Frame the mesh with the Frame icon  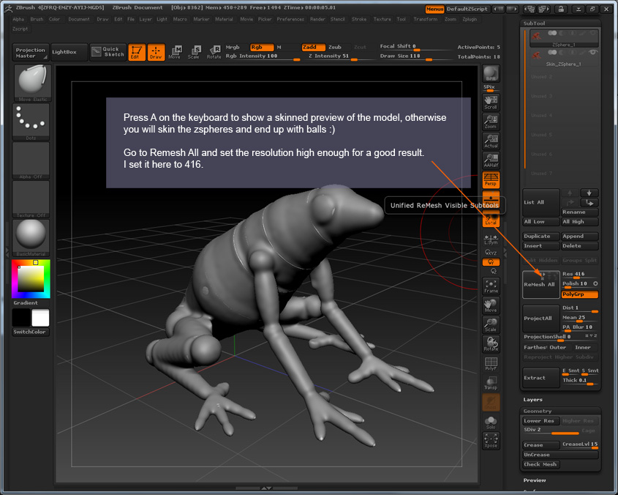click(491, 286)
